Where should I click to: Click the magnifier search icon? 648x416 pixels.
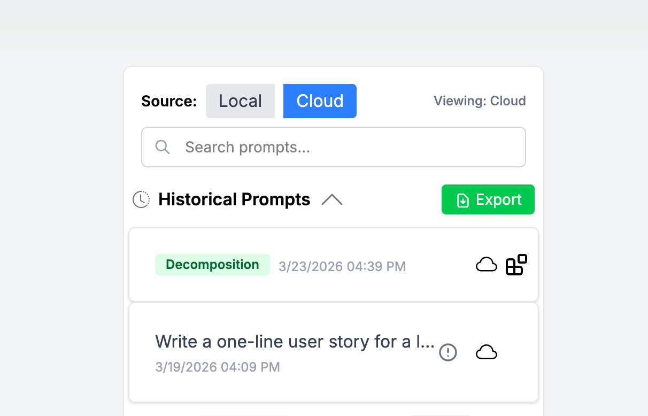(x=163, y=147)
